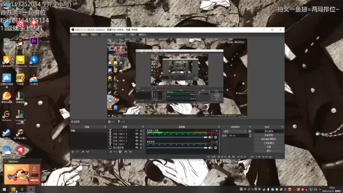
Task: Select the 场景 entry in the scene list
Action: coord(89,131)
